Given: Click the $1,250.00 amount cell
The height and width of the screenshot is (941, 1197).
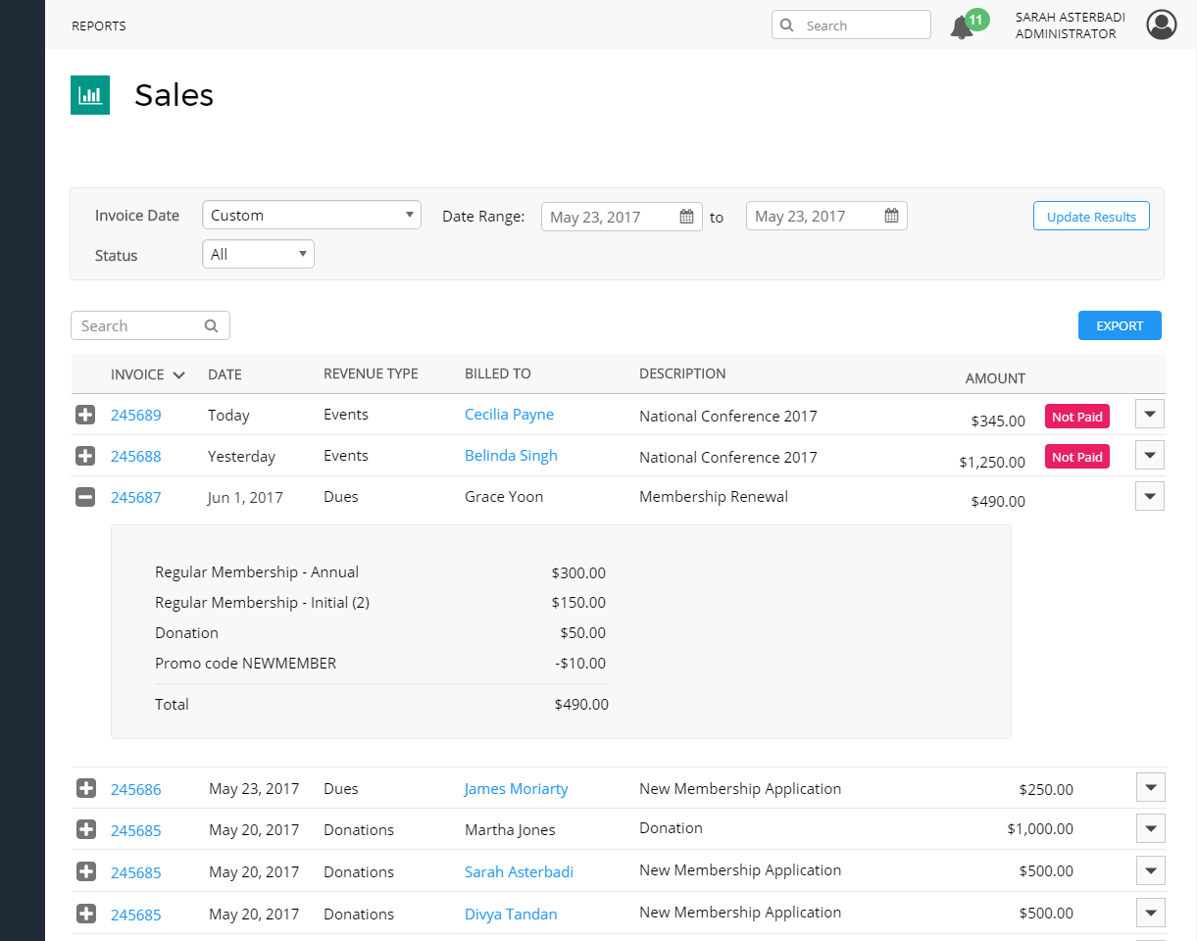Looking at the screenshot, I should 992,462.
